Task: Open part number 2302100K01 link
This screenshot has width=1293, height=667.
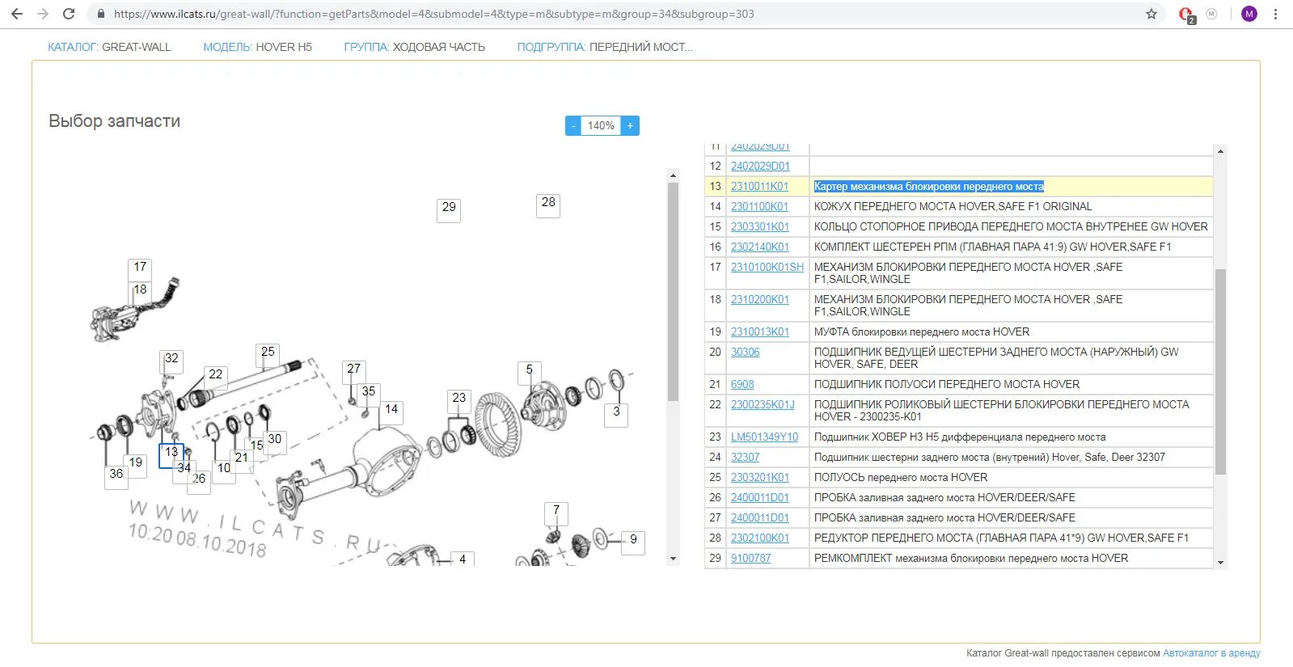Action: click(x=760, y=538)
